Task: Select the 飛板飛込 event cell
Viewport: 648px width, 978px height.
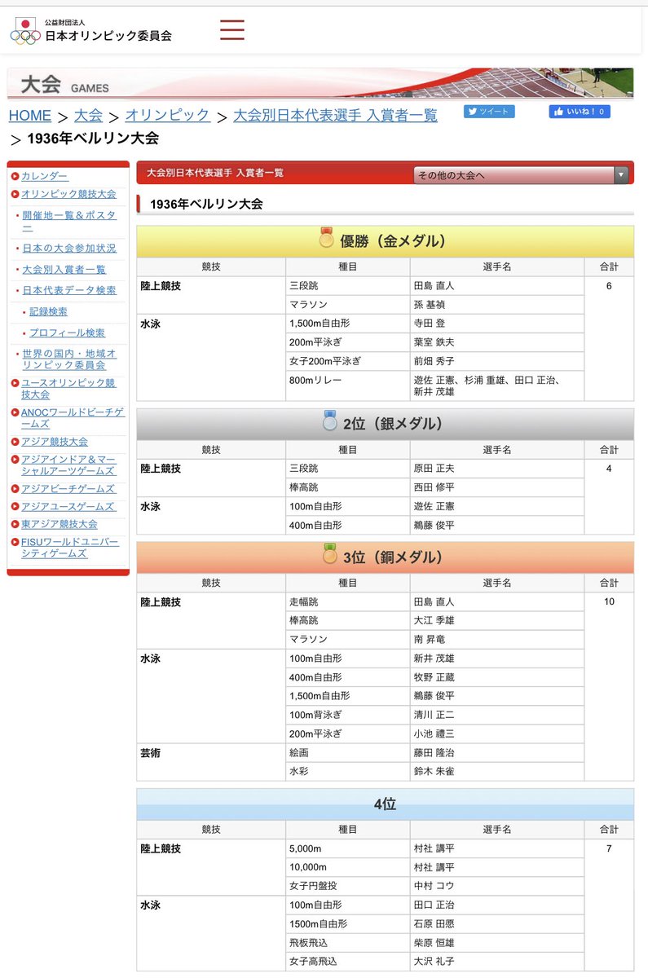Action: 348,943
